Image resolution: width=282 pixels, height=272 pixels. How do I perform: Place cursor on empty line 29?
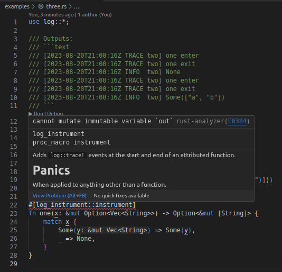155,264
